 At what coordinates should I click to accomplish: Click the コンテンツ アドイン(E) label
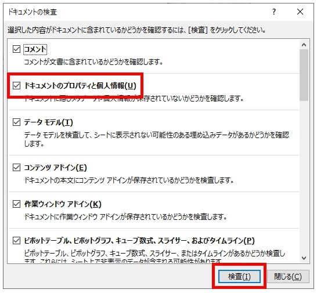(55, 168)
